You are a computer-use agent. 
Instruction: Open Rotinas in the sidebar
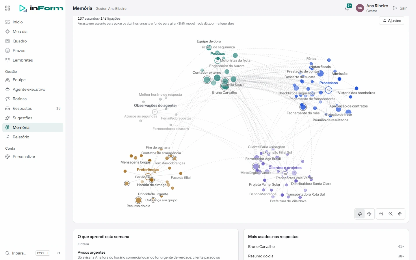pyautogui.click(x=33, y=99)
